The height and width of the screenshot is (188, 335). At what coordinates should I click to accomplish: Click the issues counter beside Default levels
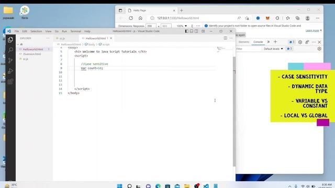click(289, 49)
